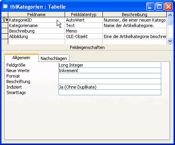
Task: Click the empty Beschriftung property field
Action: 110,82
